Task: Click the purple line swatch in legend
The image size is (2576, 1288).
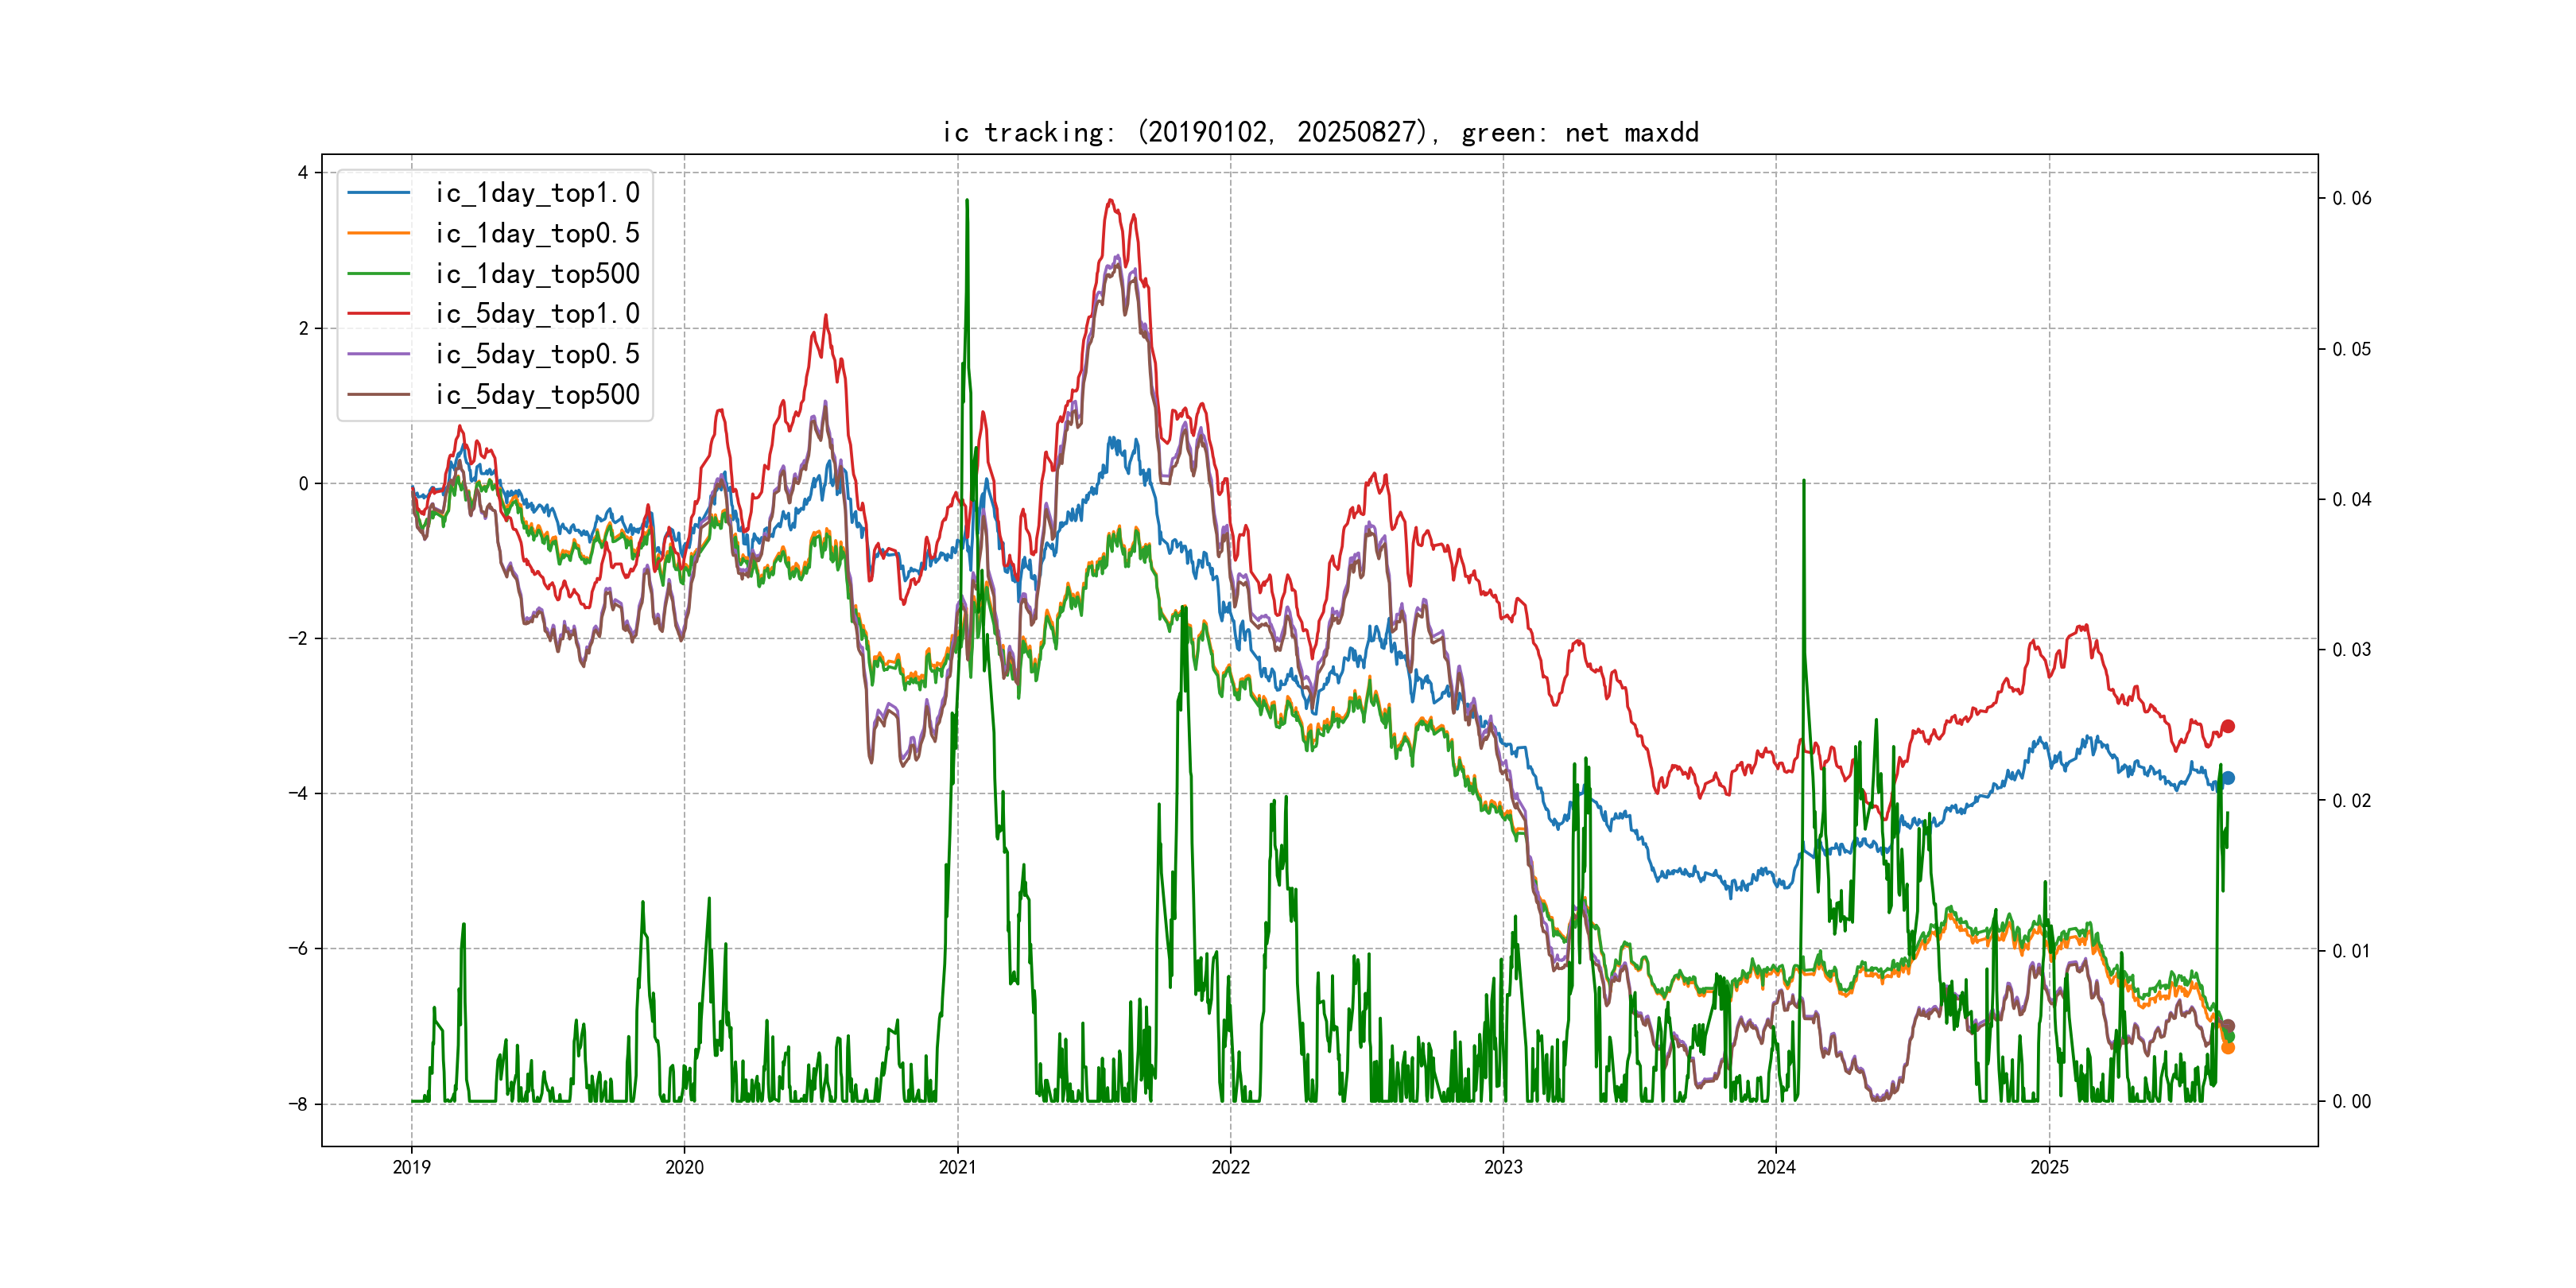Action: (x=379, y=354)
